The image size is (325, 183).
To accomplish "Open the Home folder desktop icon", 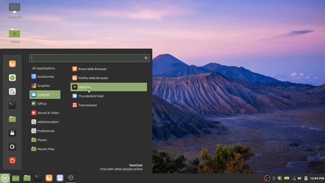I will point(15,36).
